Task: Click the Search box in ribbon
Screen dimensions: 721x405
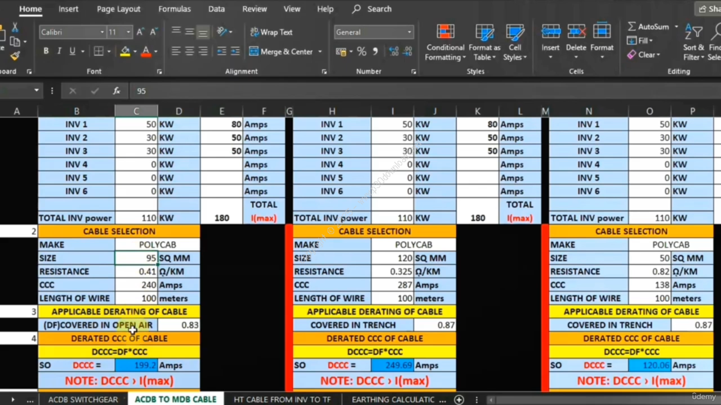Action: [x=372, y=9]
